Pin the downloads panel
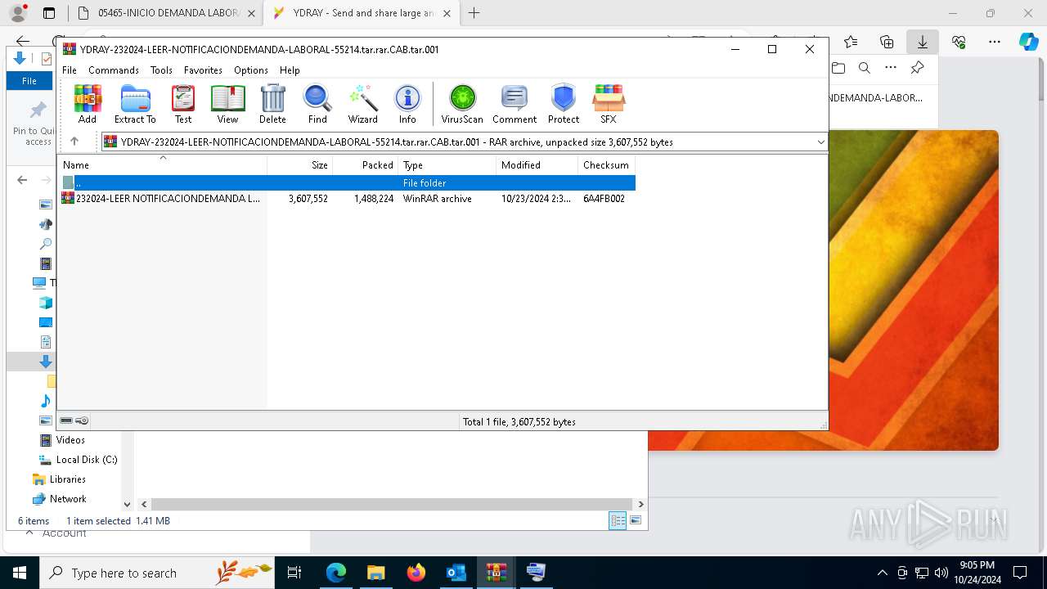 coord(917,68)
